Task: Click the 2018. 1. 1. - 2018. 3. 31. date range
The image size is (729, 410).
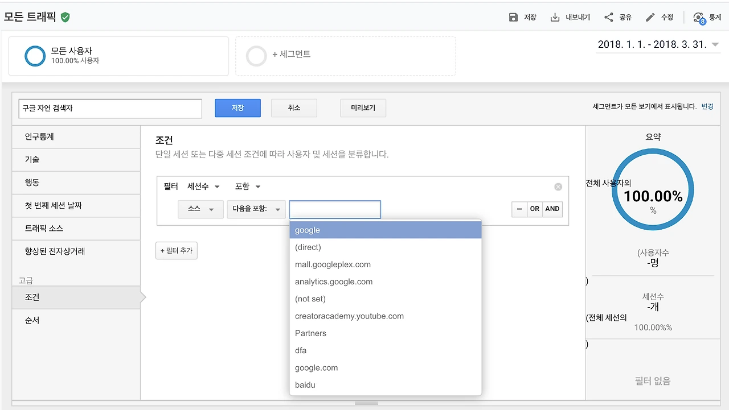Action: click(x=652, y=44)
